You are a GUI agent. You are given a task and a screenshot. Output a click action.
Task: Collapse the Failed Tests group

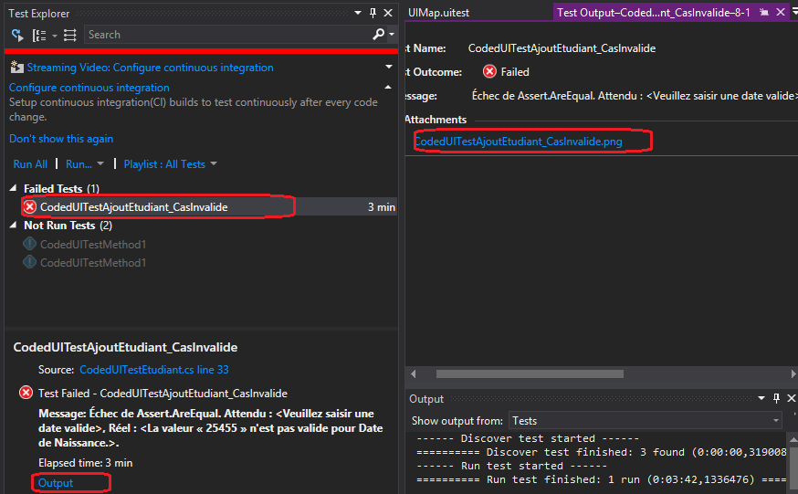click(14, 189)
